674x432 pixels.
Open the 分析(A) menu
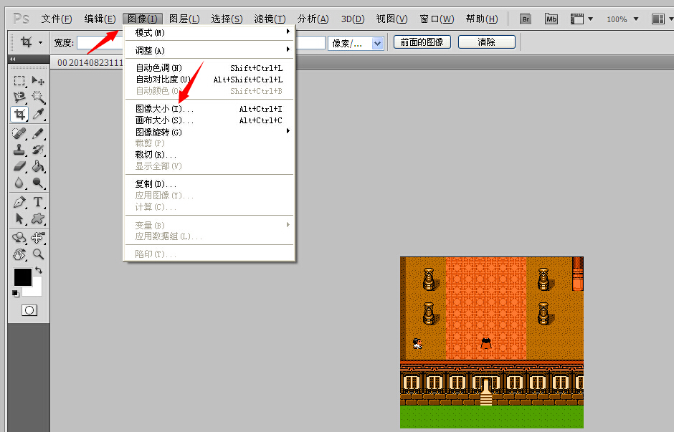(313, 19)
